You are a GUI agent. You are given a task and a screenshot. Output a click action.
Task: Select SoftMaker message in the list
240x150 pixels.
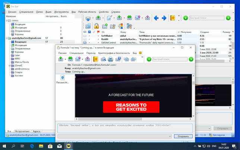[x=158, y=36]
